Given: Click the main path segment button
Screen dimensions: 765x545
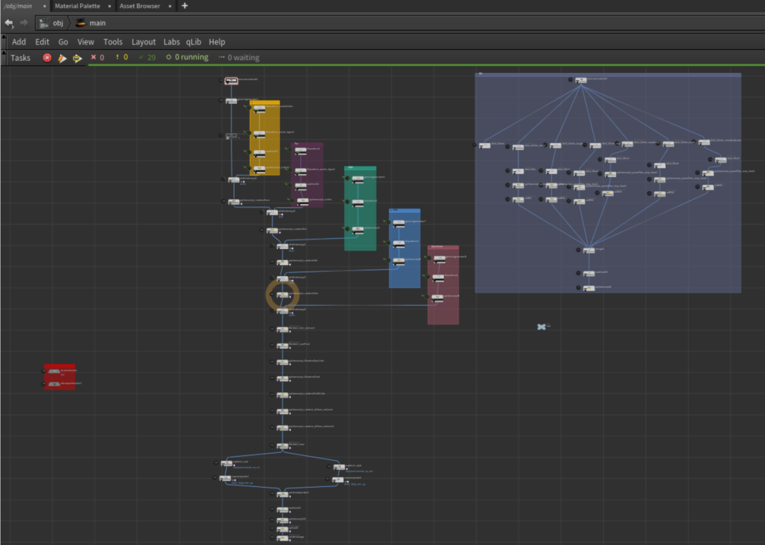Looking at the screenshot, I should [97, 23].
